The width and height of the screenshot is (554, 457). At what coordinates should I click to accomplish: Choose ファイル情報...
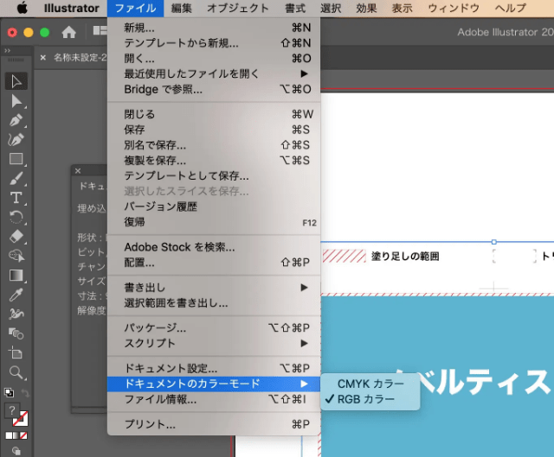(x=214, y=399)
